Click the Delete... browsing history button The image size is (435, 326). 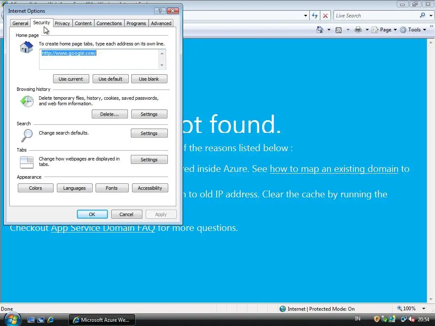[x=110, y=114]
